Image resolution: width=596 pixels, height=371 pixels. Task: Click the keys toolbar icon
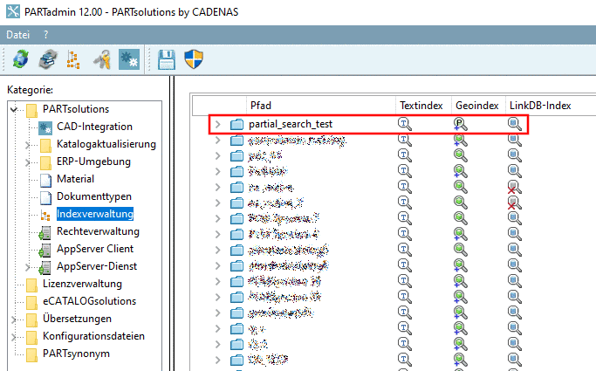point(102,59)
